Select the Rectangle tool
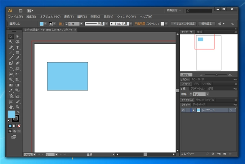The width and height of the screenshot is (245, 164). point(17,53)
